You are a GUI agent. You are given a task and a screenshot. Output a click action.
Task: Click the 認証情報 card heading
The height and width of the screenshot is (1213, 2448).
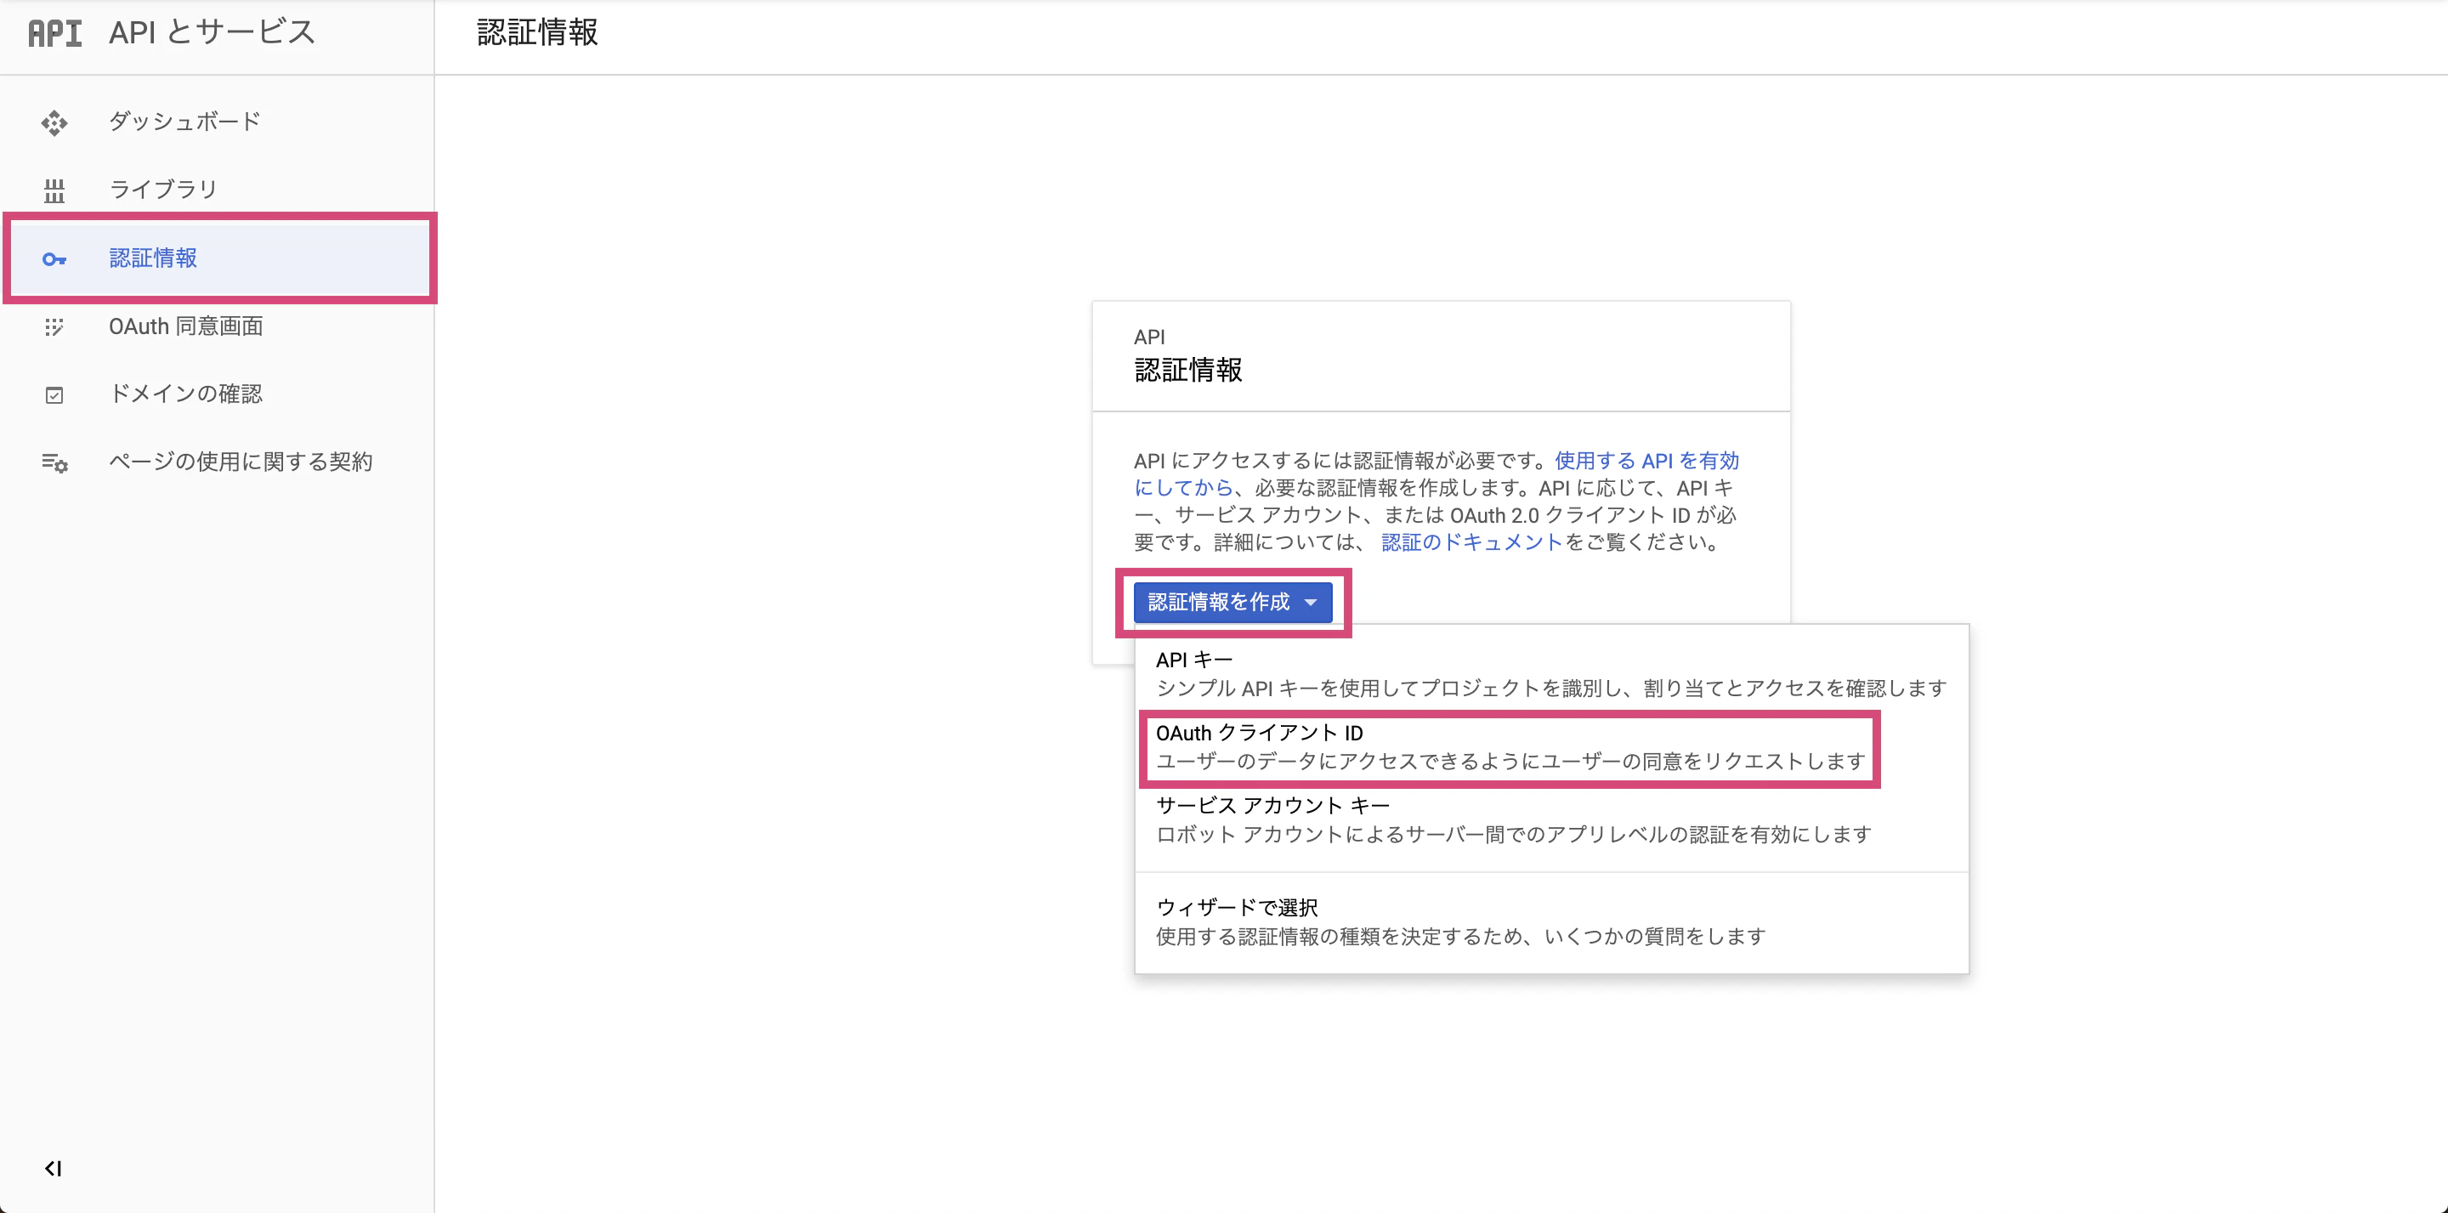tap(1188, 370)
